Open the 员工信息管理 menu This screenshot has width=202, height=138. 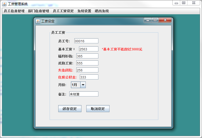pyautogui.click(x=14, y=11)
